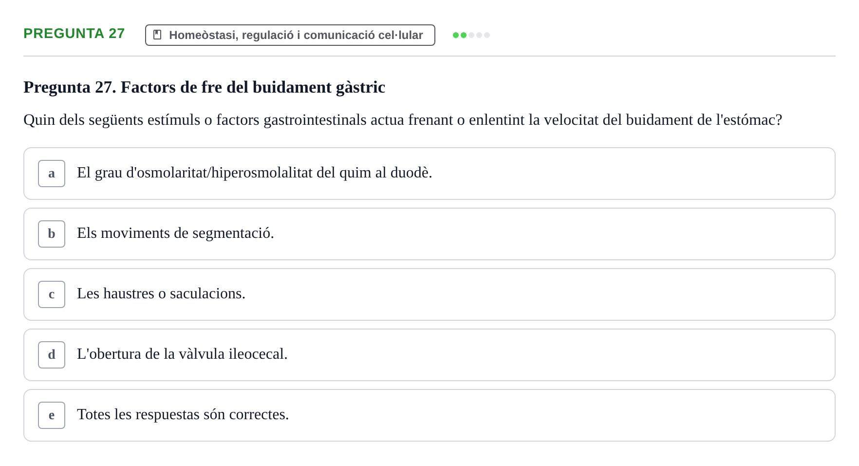The image size is (859, 466).
Task: Open the Homeòstasi, regulació i comunicació cel·lular tag
Action: (x=290, y=35)
